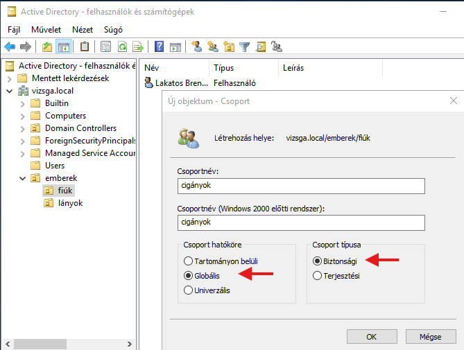
Task: Select the Tartományon belüli scope radio button
Action: [186, 261]
